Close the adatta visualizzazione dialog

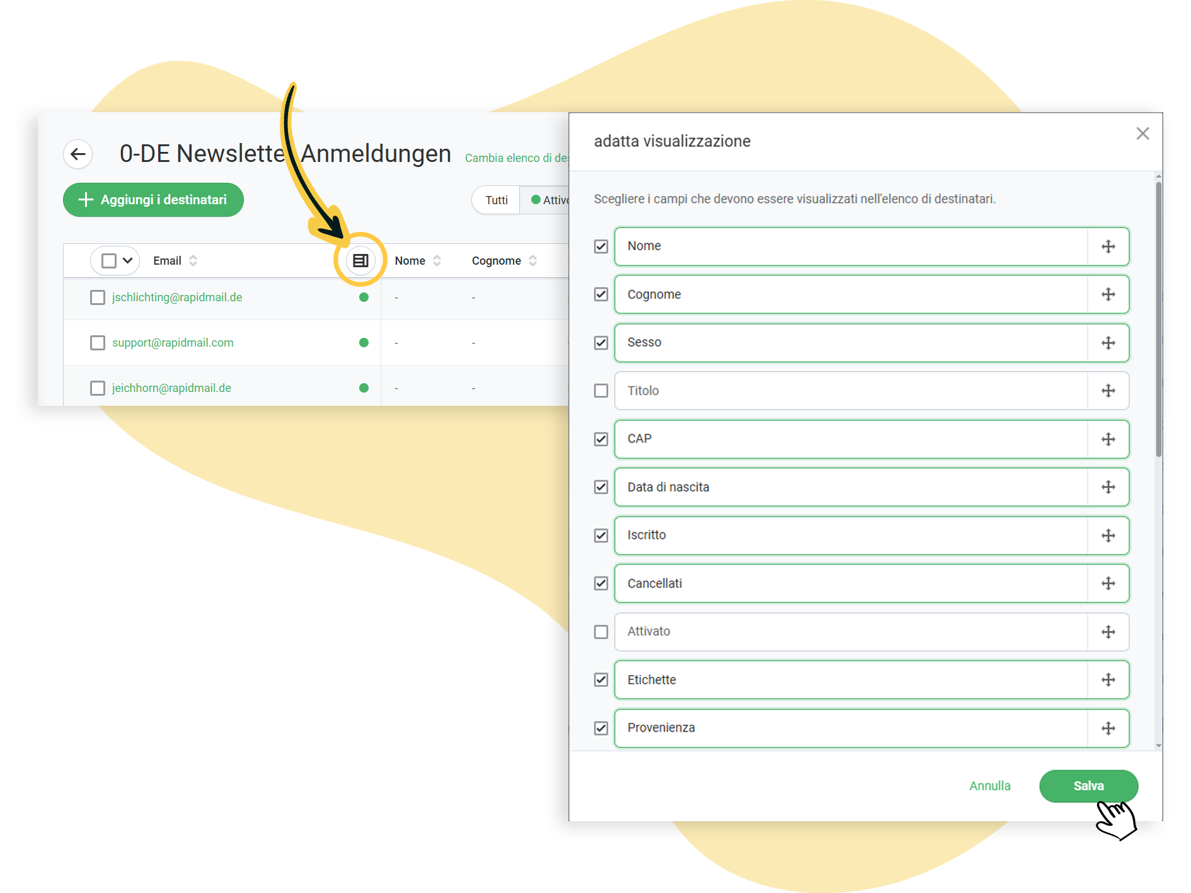pos(1142,134)
